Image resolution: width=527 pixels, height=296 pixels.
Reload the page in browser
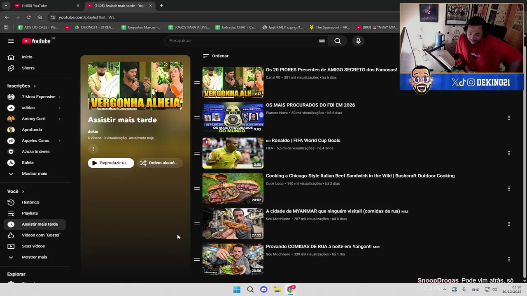pos(28,17)
